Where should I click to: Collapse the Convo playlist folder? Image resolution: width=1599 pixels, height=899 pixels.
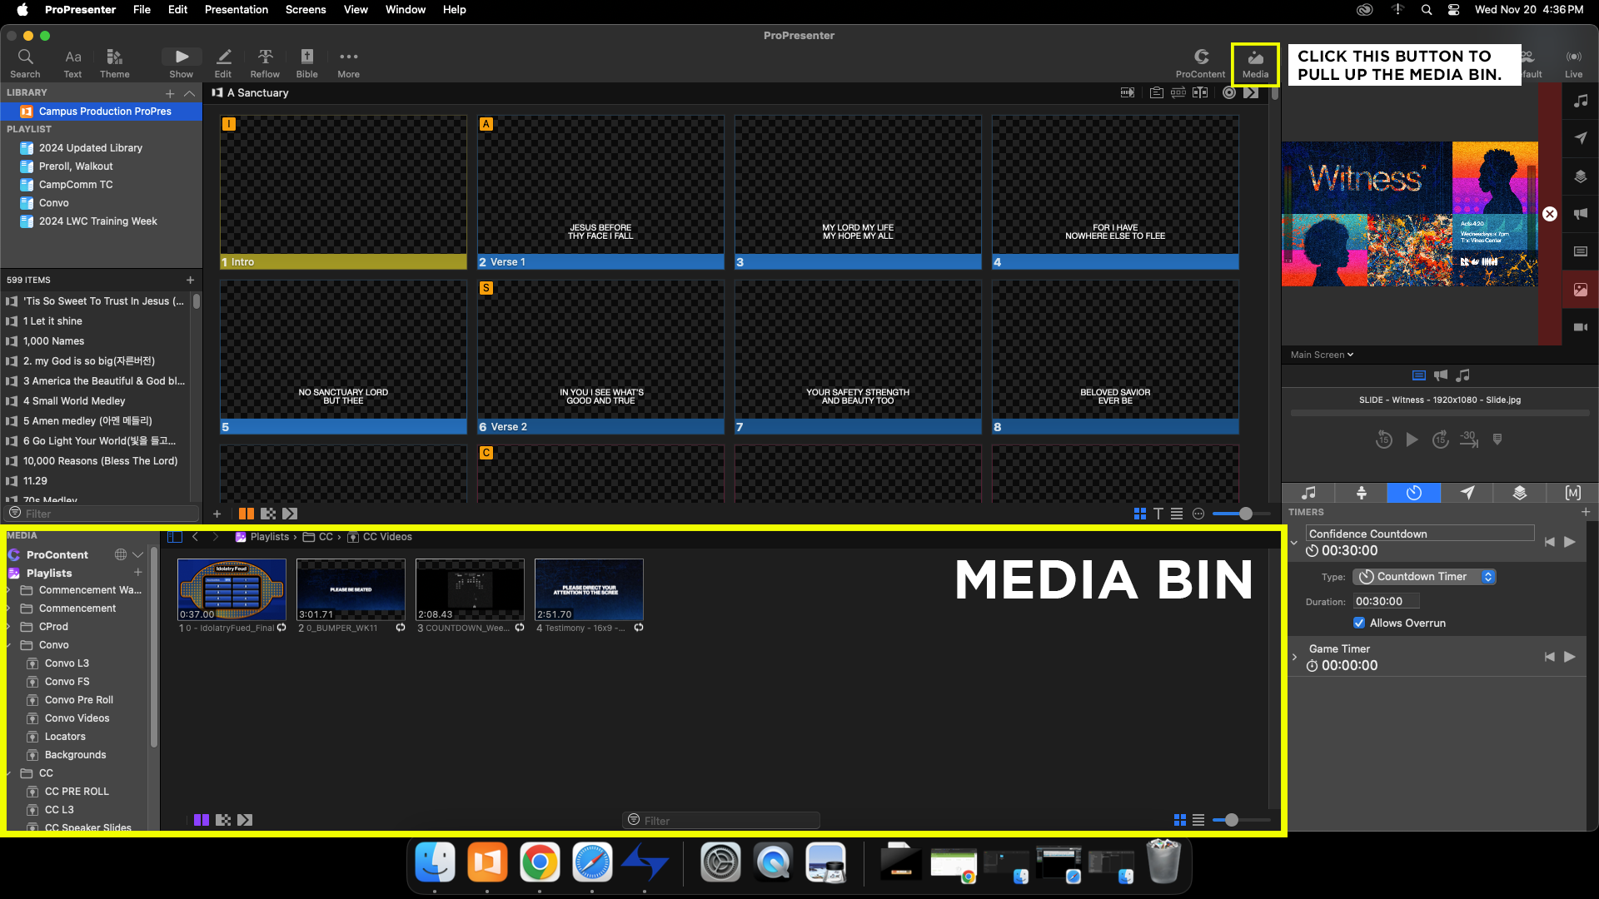[x=9, y=645]
